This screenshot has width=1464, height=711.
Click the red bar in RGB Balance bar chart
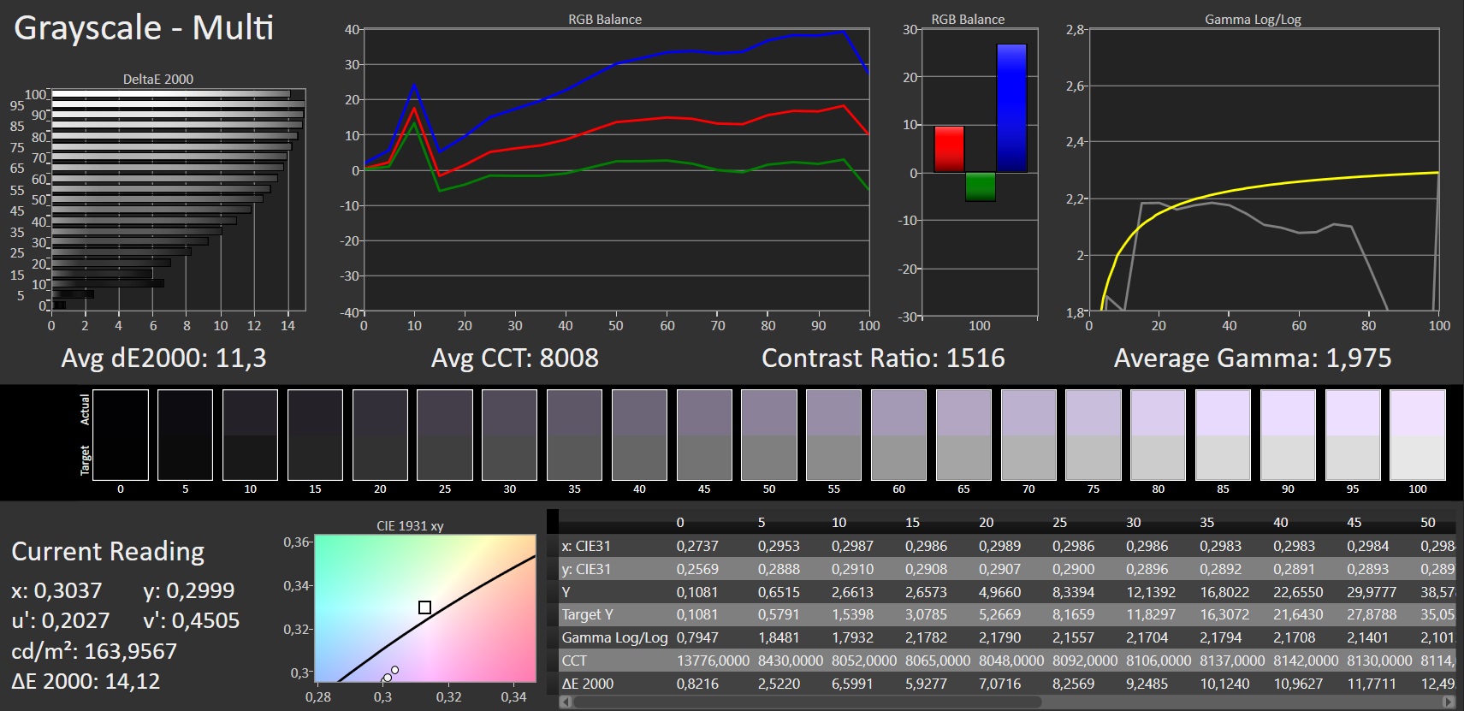point(949,150)
